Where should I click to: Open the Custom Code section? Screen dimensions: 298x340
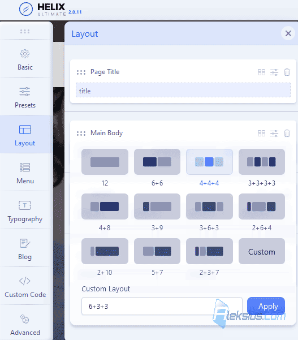coord(25,286)
